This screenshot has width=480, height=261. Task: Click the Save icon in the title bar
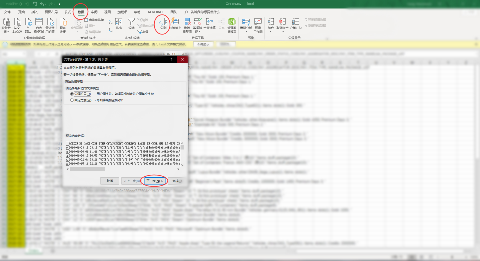click(x=35, y=4)
